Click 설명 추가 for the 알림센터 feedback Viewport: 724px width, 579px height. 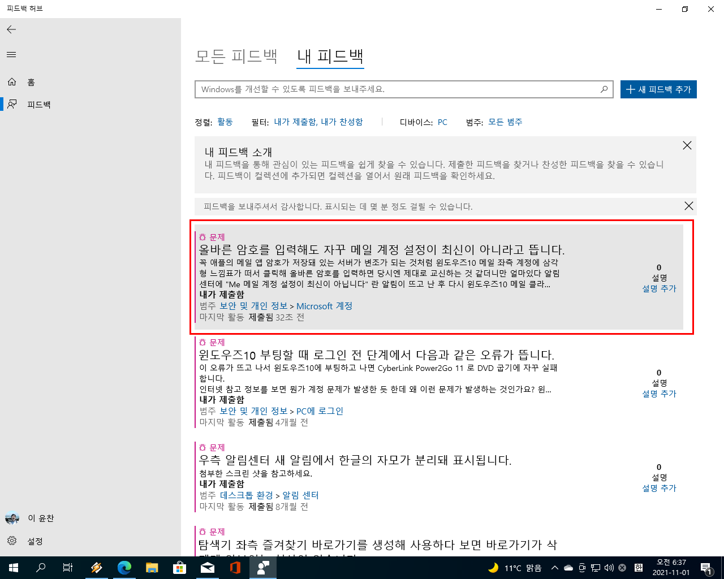point(659,488)
